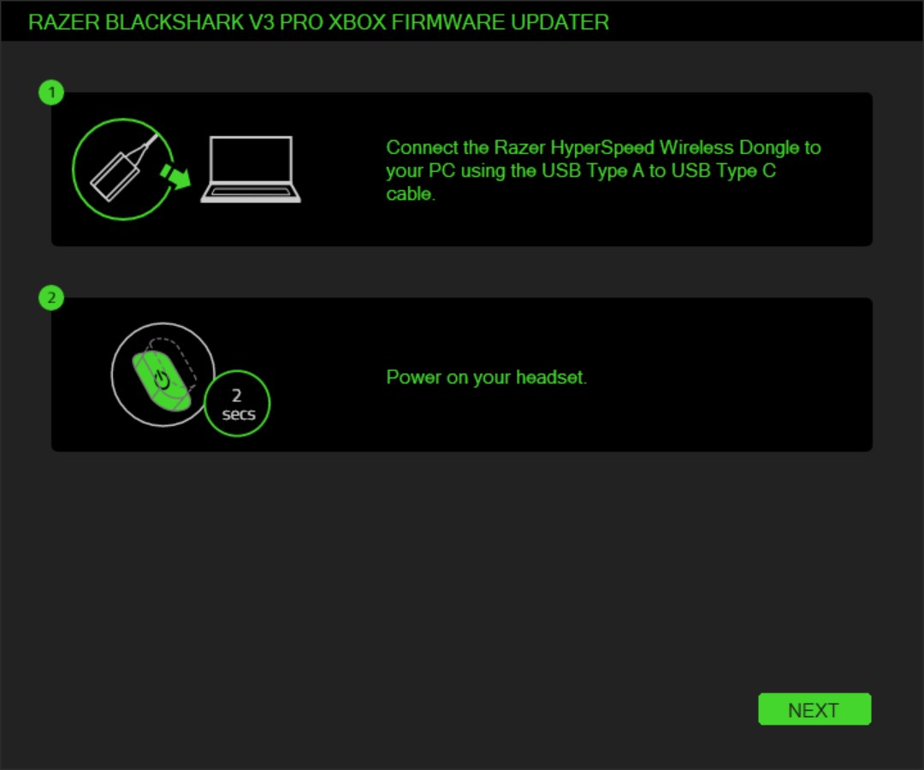Click the NEXT button
Viewport: 924px width, 770px height.
814,709
